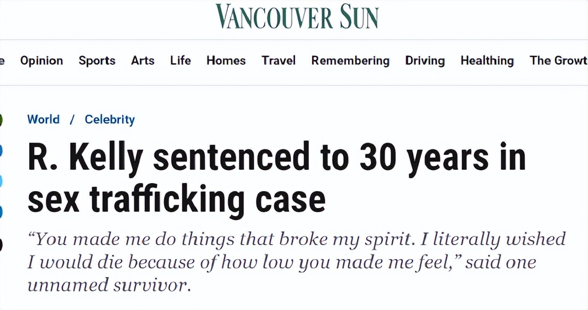This screenshot has height=310, width=588.
Task: Open the Opinion section
Action: click(x=41, y=61)
